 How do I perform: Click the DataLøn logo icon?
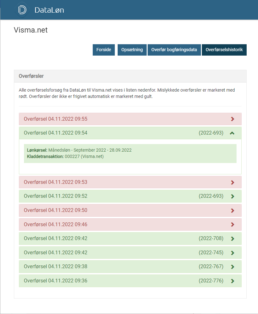pos(22,10)
